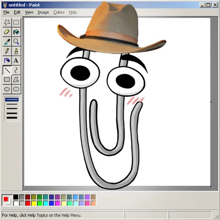Activate the Airbrush tool
The image size is (220, 220).
[7, 61]
